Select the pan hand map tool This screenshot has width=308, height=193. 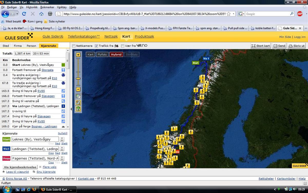(78, 96)
